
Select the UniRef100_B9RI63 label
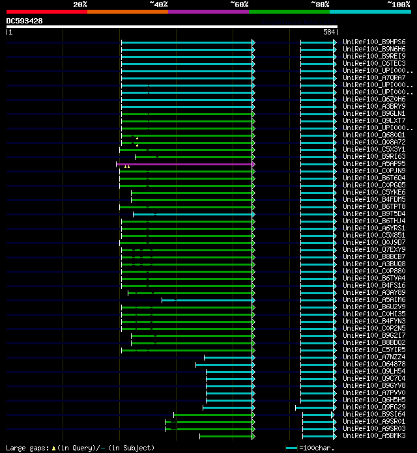(x=374, y=157)
